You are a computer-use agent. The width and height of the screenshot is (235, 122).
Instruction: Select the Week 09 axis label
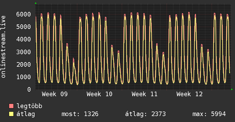click(54, 94)
